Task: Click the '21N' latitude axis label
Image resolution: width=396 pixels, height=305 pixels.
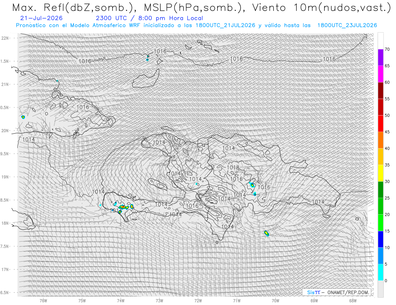Action: tap(5, 84)
